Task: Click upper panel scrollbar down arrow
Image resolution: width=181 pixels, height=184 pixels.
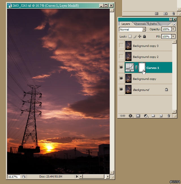Action: 179,9
